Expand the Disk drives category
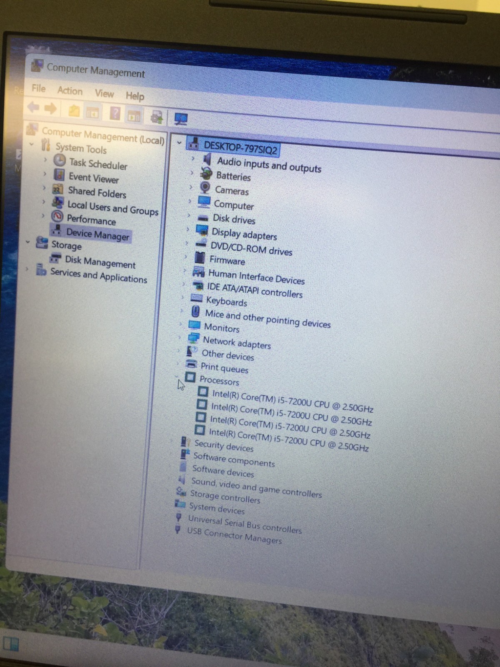This screenshot has width=500, height=667. [x=189, y=215]
